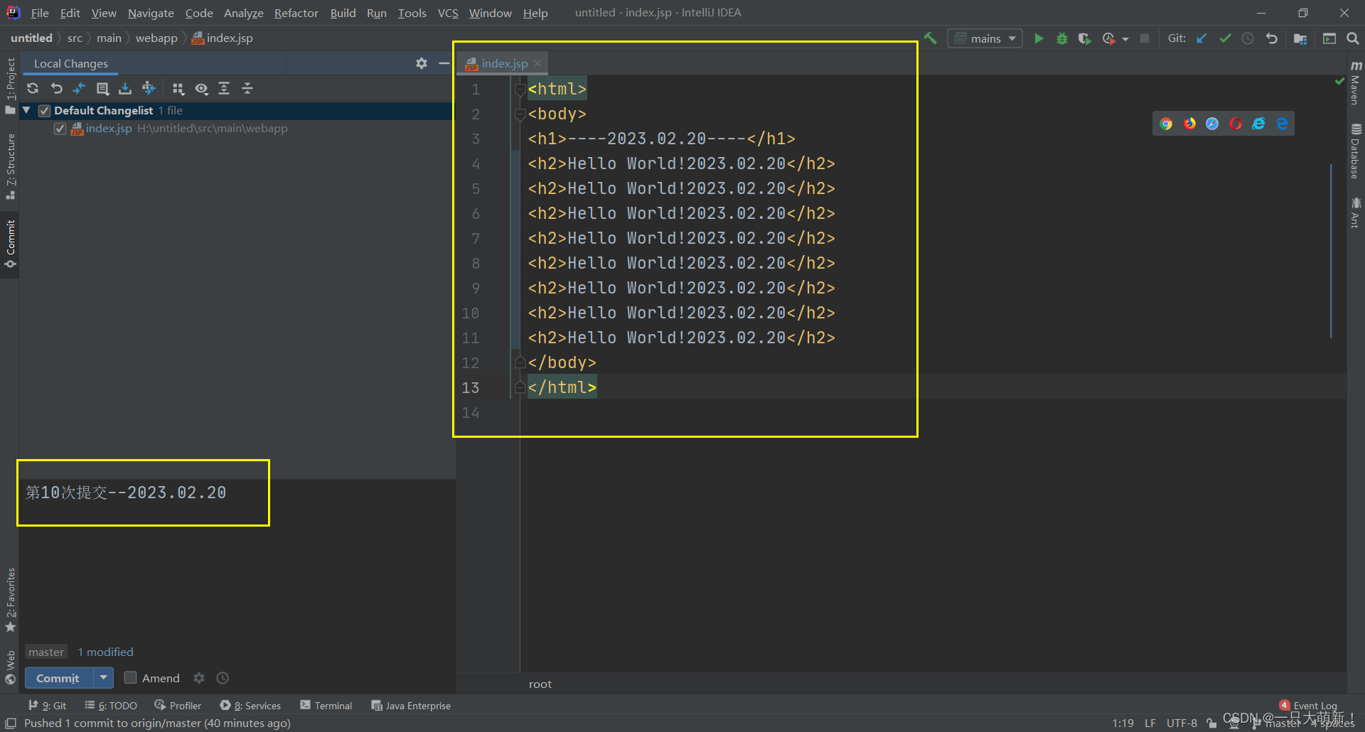Image resolution: width=1365 pixels, height=732 pixels.
Task: Click the Commit button
Action: [58, 678]
